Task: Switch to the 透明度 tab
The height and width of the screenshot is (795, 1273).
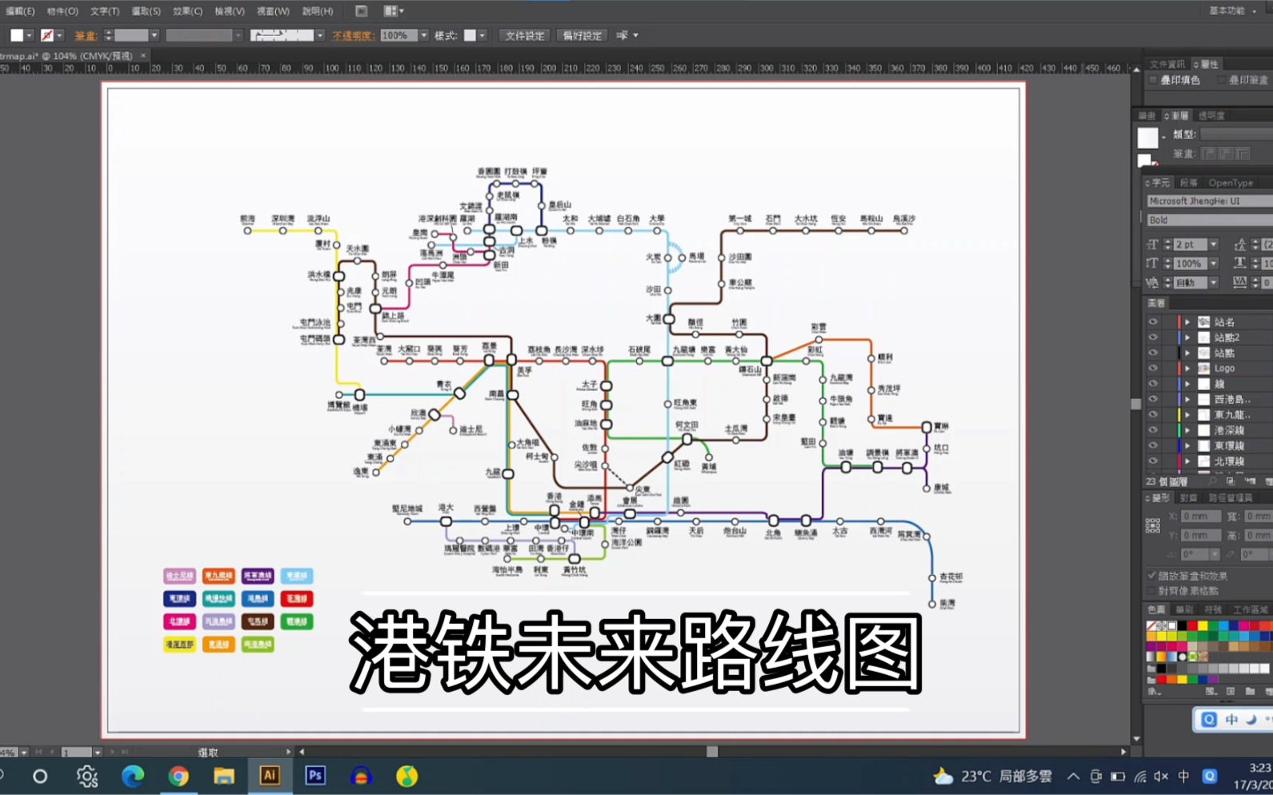Action: [x=1211, y=115]
